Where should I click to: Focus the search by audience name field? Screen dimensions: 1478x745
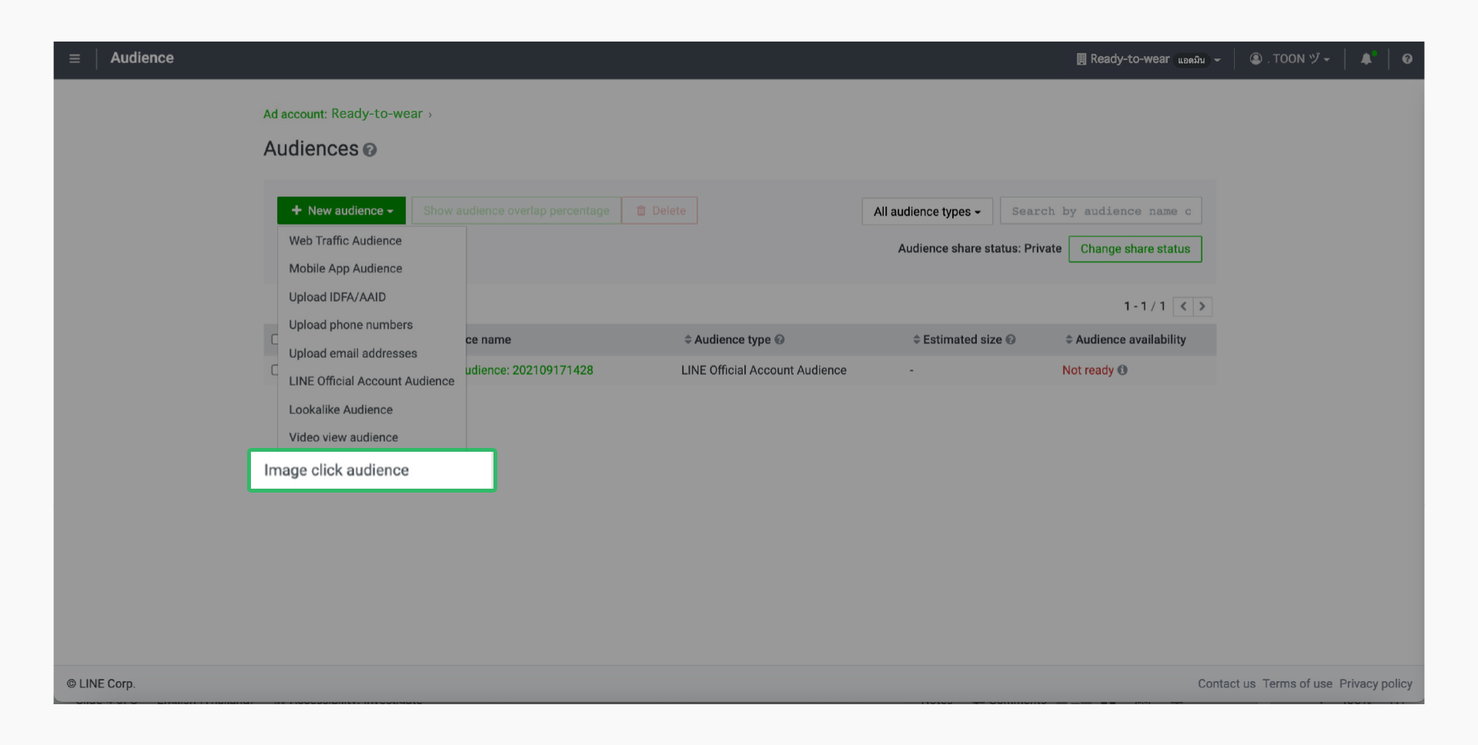coord(1101,211)
